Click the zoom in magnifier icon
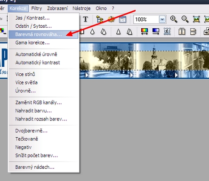This screenshot has height=181, width=209. tap(174, 19)
